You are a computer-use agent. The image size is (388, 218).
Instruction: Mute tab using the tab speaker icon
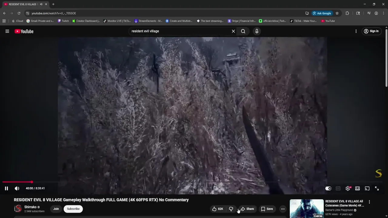tap(41, 4)
